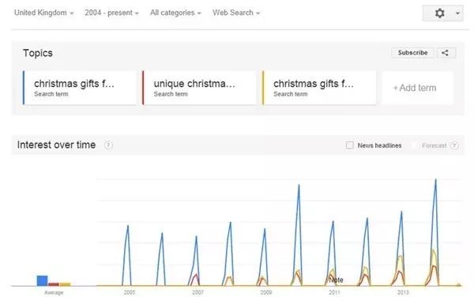The width and height of the screenshot is (474, 297).
Task: Expand the All categories dropdown
Action: [x=175, y=13]
